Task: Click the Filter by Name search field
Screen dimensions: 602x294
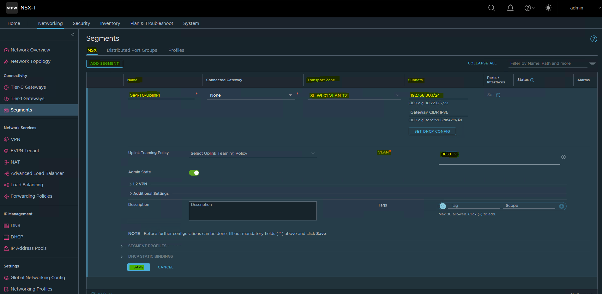Action: [548, 63]
